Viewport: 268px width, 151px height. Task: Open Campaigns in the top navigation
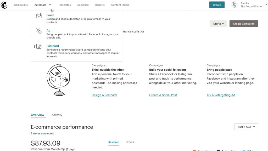click(21, 5)
